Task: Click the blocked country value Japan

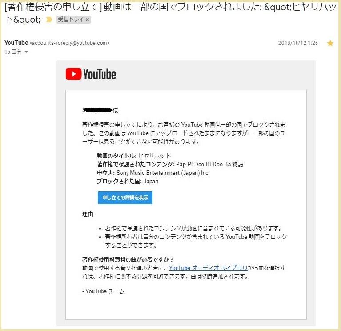Action: [151, 181]
